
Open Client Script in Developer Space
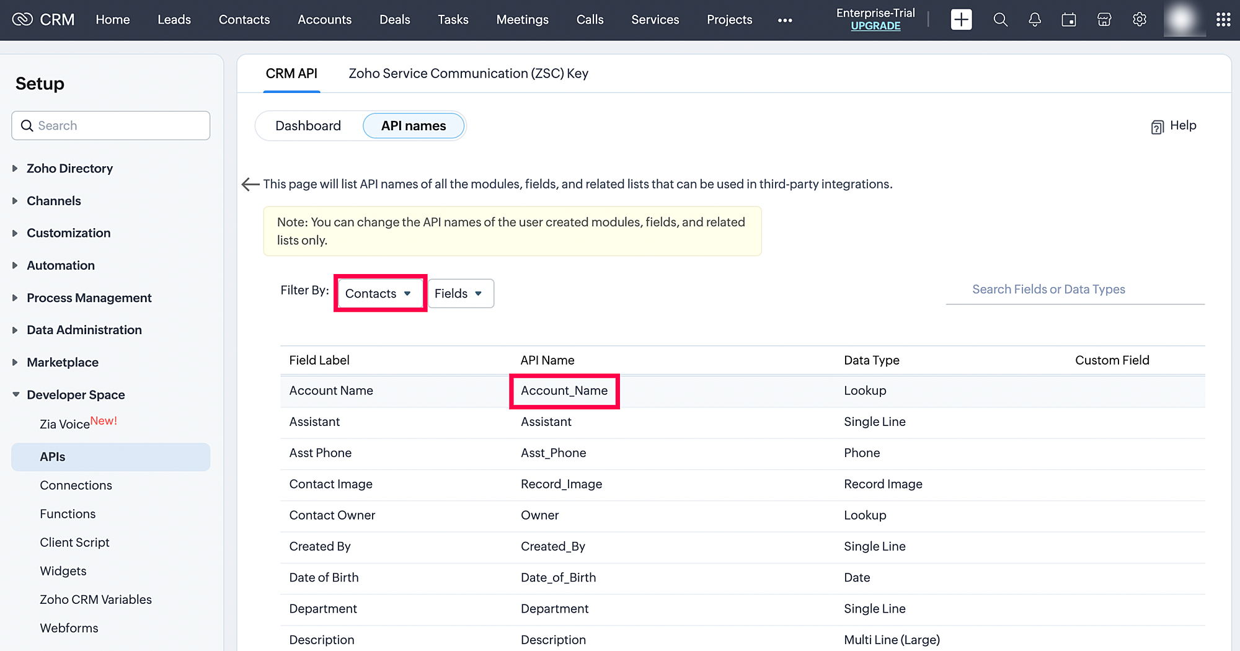click(74, 542)
